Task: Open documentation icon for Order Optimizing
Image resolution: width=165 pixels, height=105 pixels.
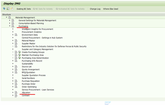Action: tap(16, 87)
